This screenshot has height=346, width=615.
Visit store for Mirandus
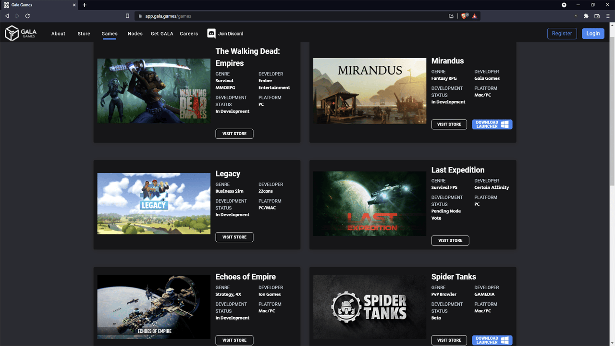(x=449, y=124)
